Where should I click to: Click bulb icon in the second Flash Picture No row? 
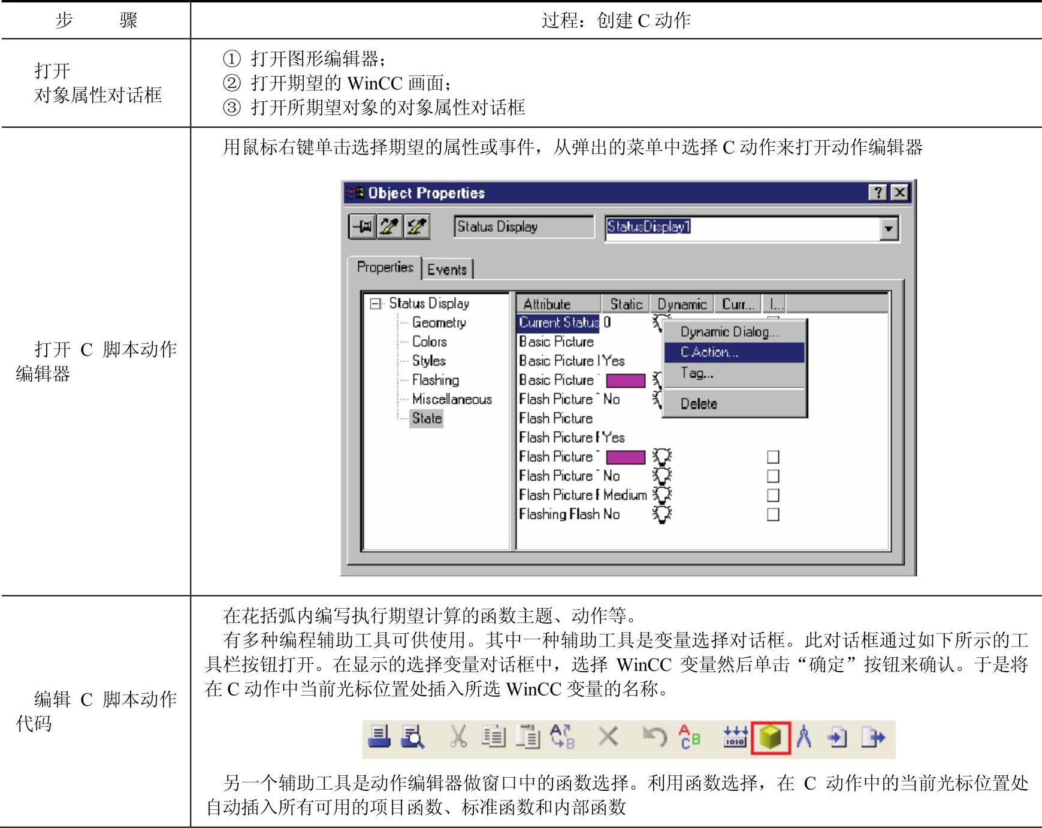tap(662, 476)
